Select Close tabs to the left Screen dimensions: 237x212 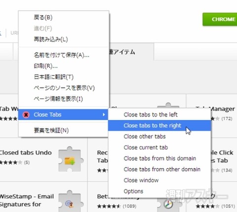tap(159, 115)
